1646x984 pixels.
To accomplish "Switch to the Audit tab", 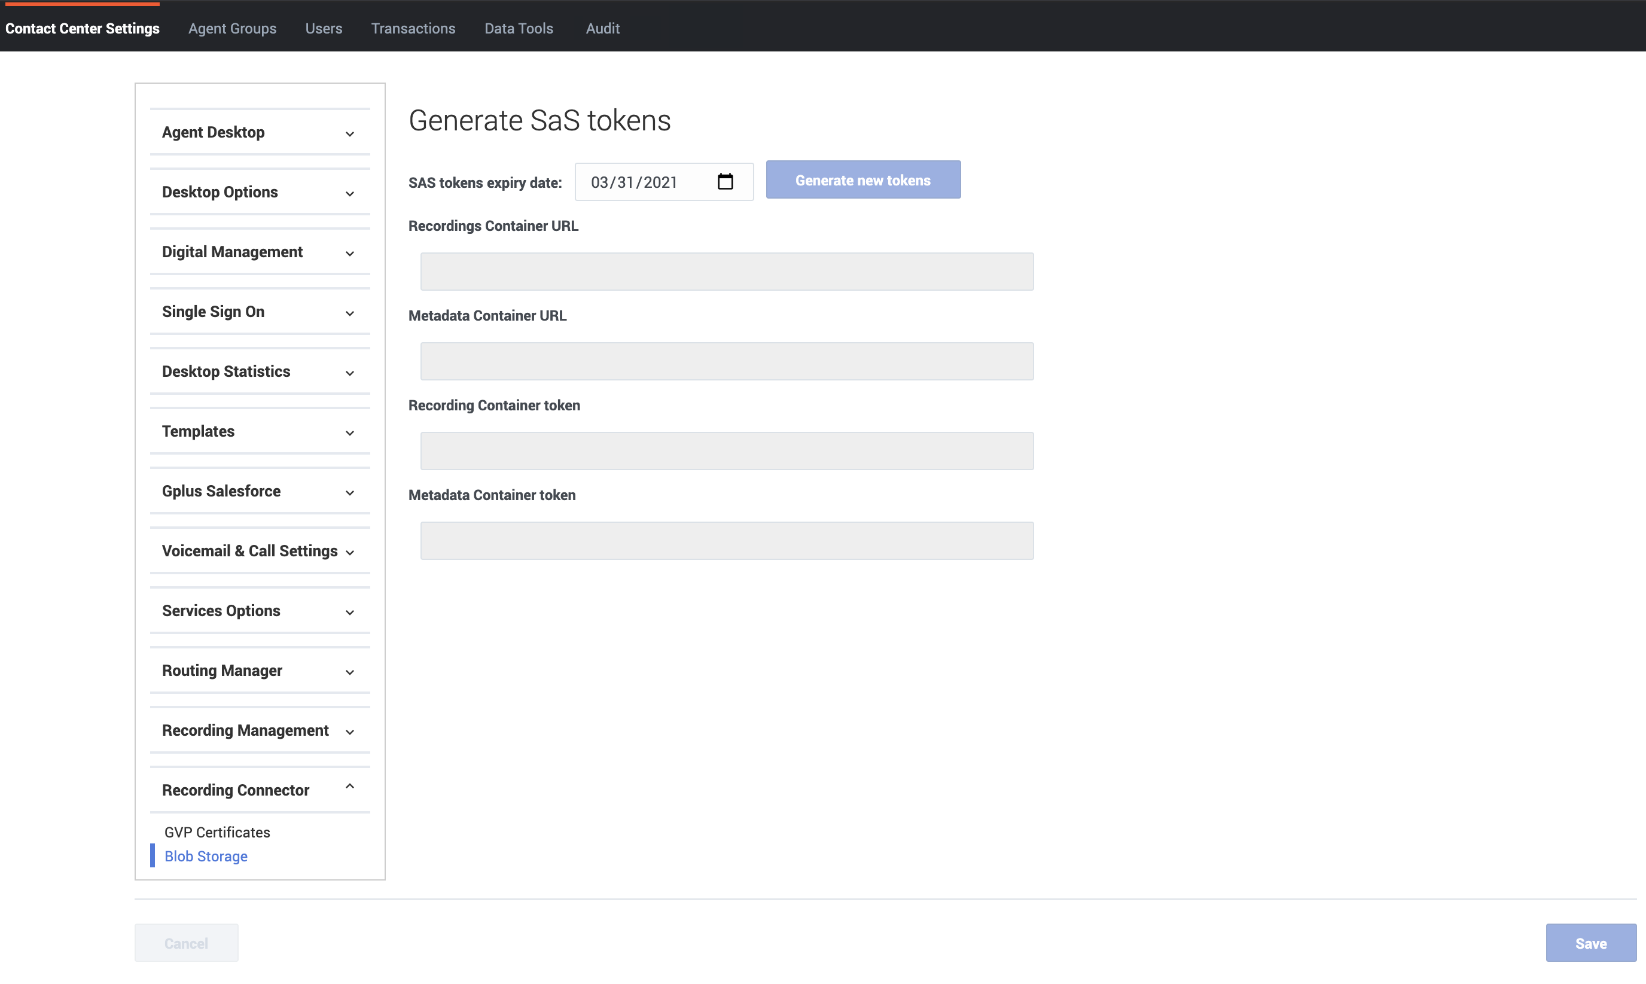I will (602, 29).
